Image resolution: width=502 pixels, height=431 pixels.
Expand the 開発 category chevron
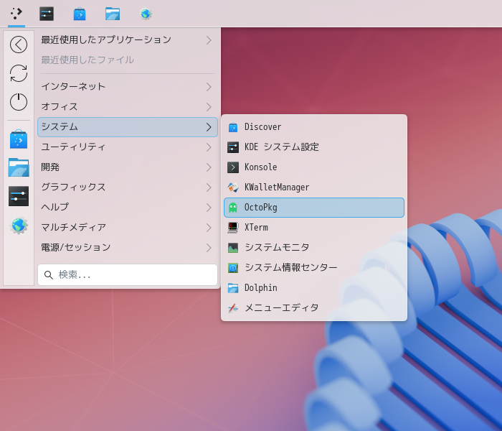pyautogui.click(x=209, y=167)
